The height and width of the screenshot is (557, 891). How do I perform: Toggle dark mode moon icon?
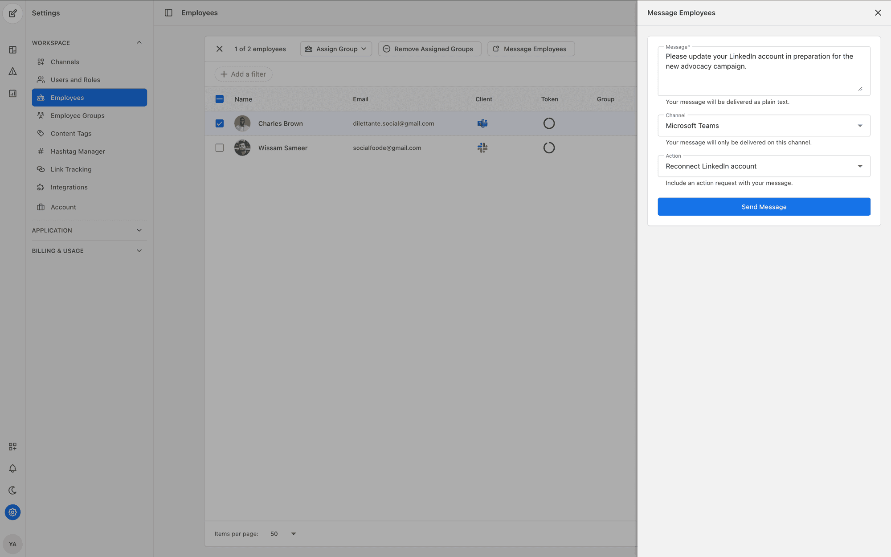coord(12,490)
